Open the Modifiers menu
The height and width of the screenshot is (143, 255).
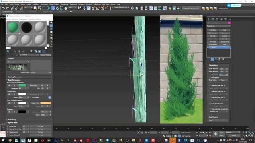point(36,4)
